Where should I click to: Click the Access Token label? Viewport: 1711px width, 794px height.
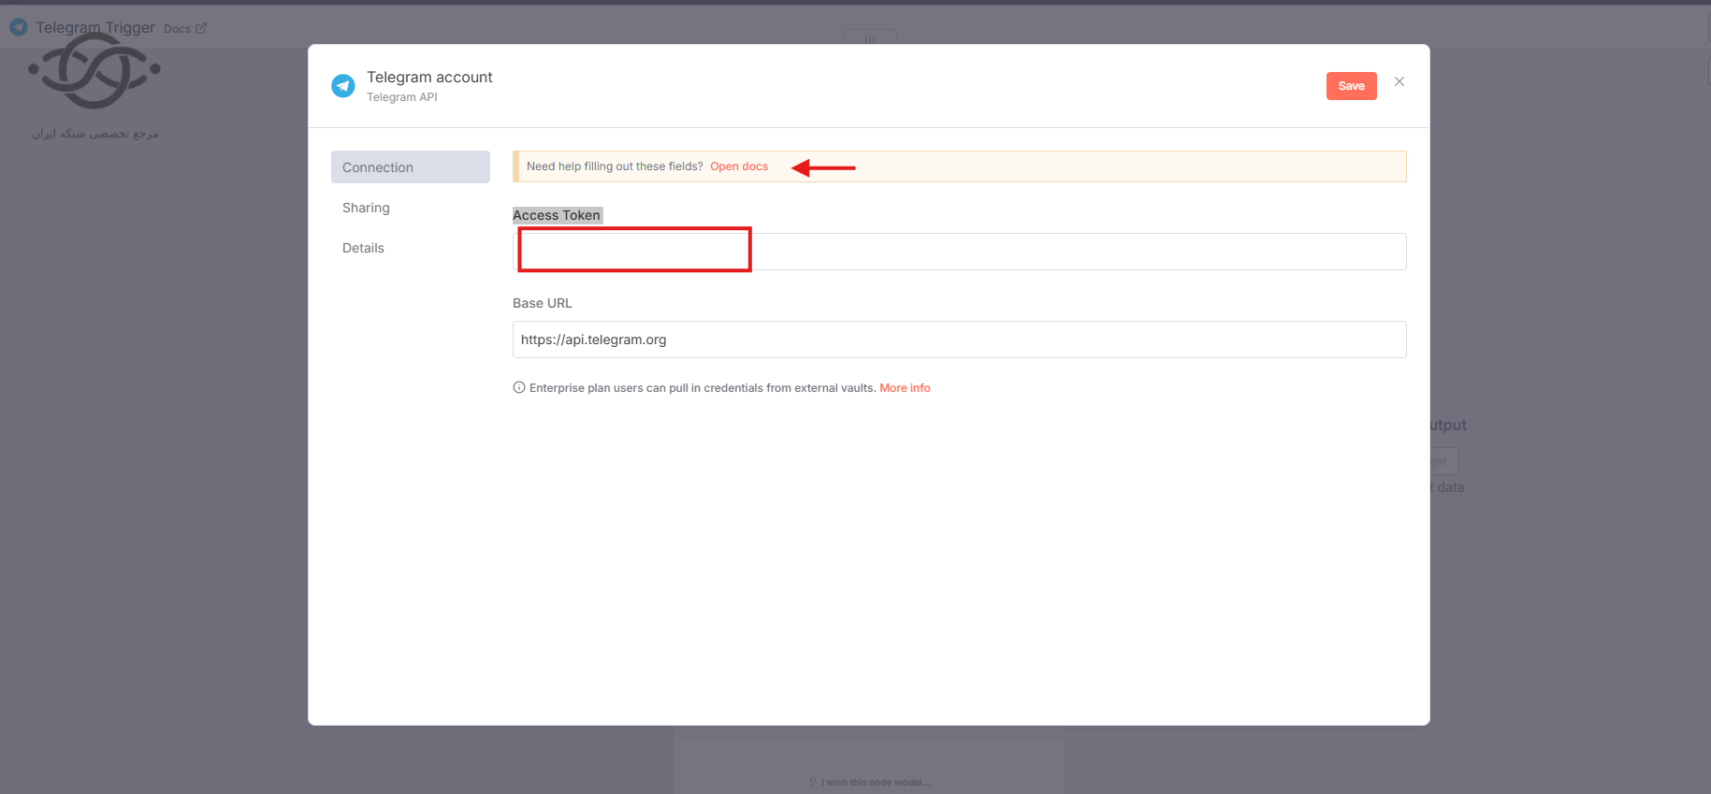tap(557, 215)
